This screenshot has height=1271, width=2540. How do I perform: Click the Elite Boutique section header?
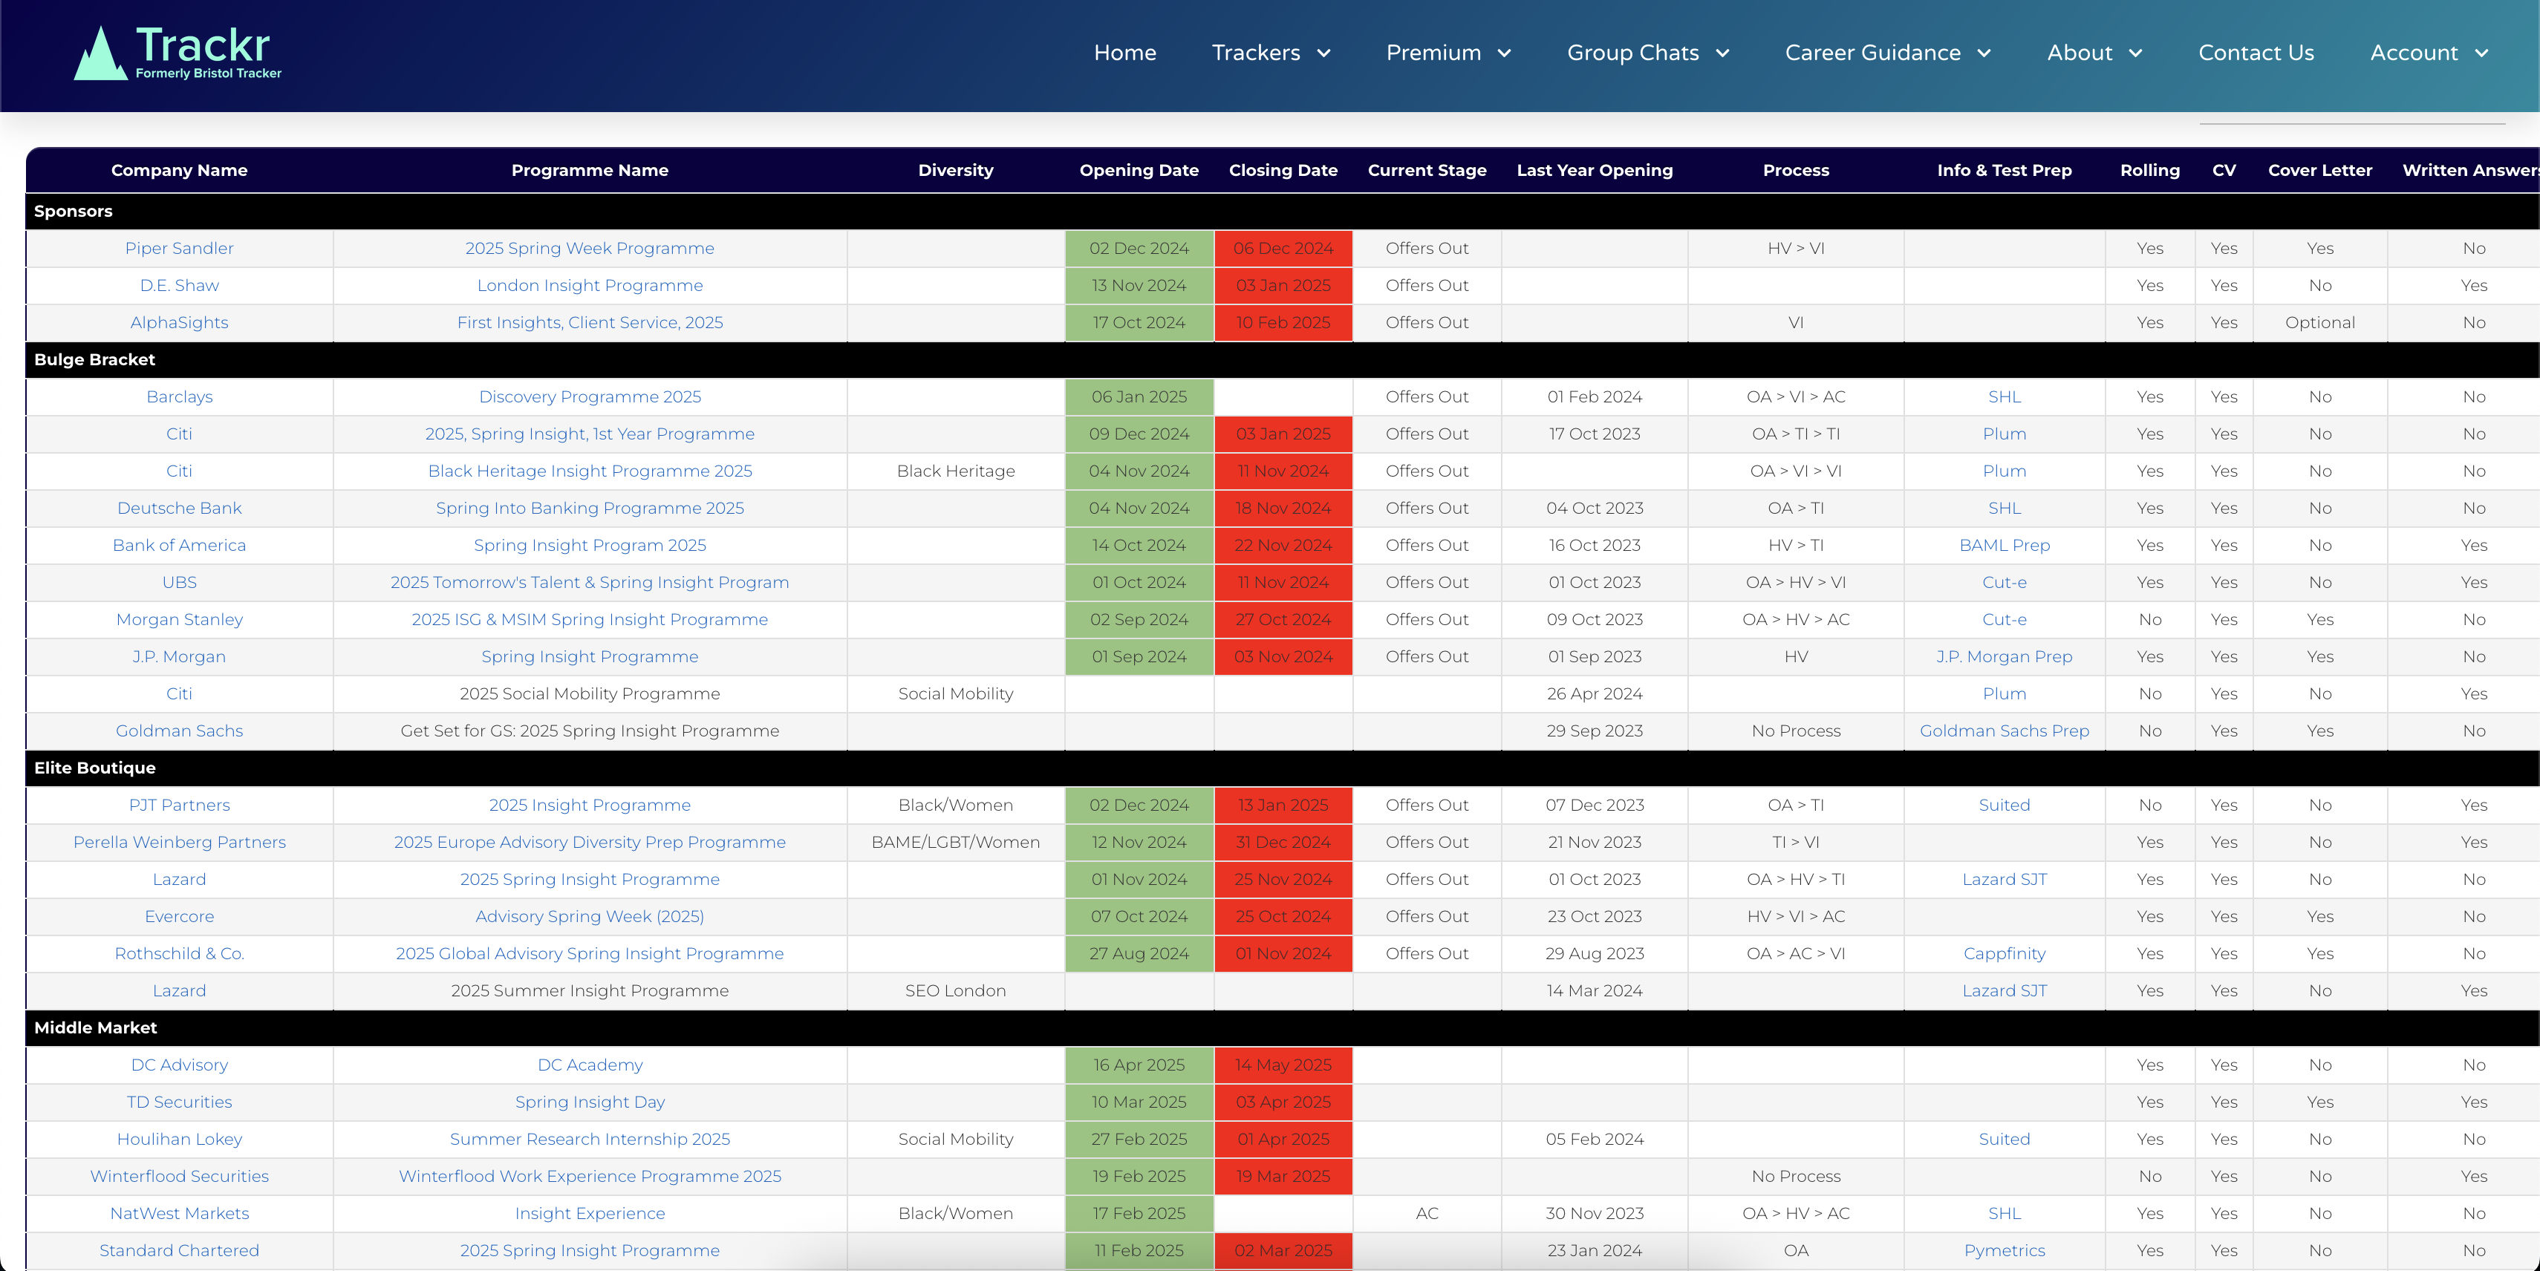coord(94,768)
